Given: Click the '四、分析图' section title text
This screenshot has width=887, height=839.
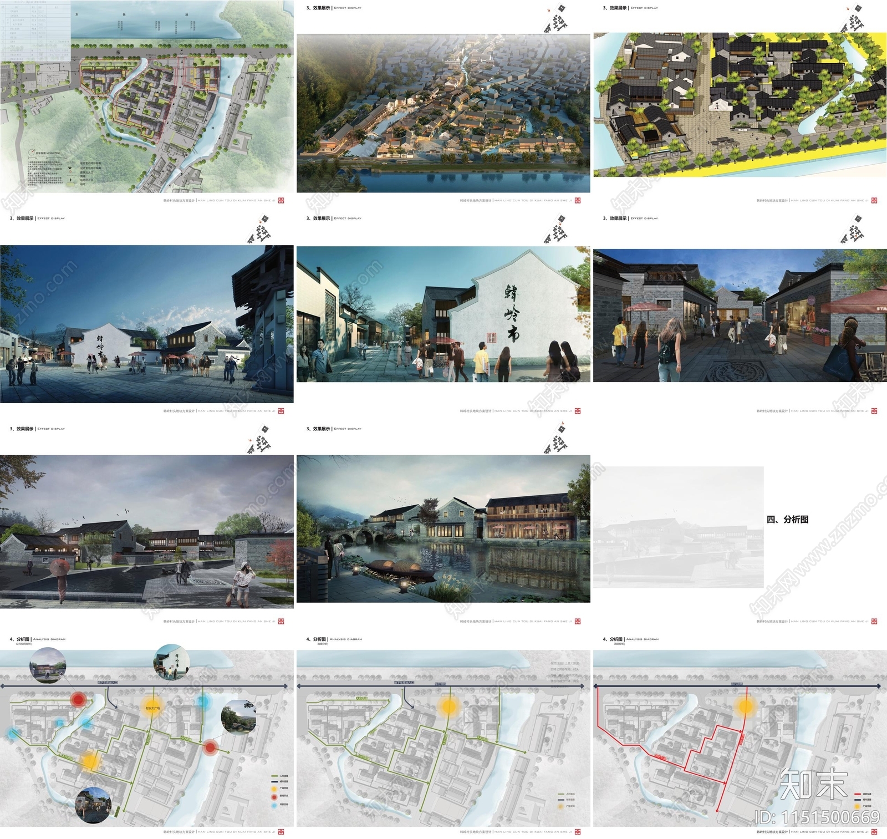Looking at the screenshot, I should tap(787, 519).
